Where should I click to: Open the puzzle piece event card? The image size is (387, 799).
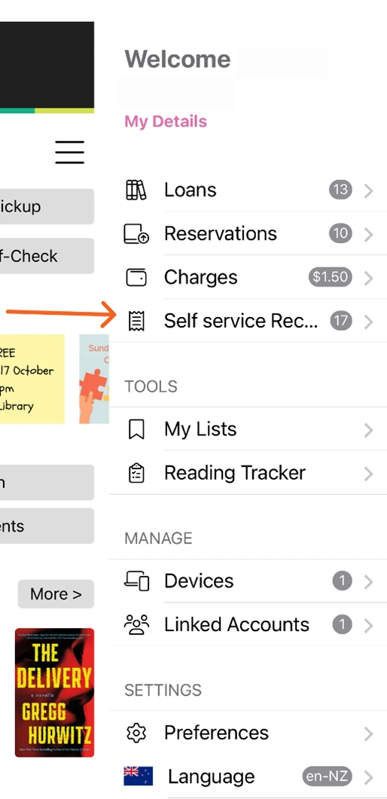tap(94, 379)
